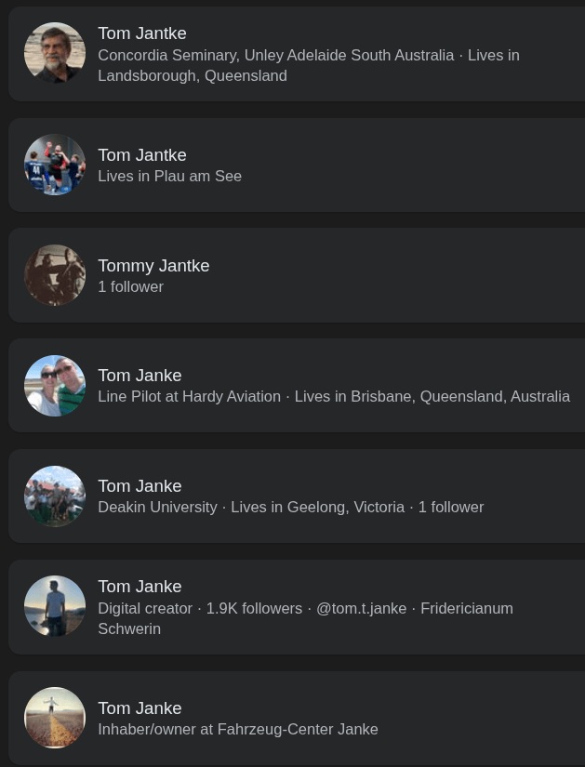
Task: View the Hardy Aviation pilot Tom Janke
Action: (x=140, y=376)
